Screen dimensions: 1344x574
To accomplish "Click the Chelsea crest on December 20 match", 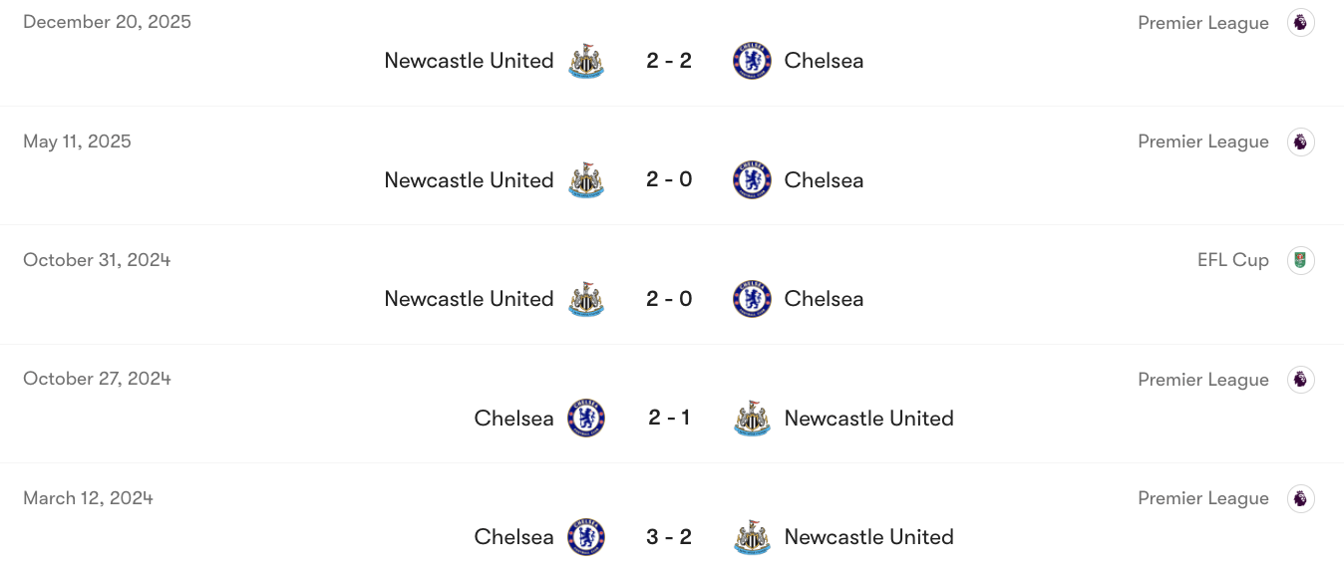I will (x=751, y=61).
